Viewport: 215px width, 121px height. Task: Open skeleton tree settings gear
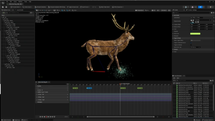coord(31,13)
